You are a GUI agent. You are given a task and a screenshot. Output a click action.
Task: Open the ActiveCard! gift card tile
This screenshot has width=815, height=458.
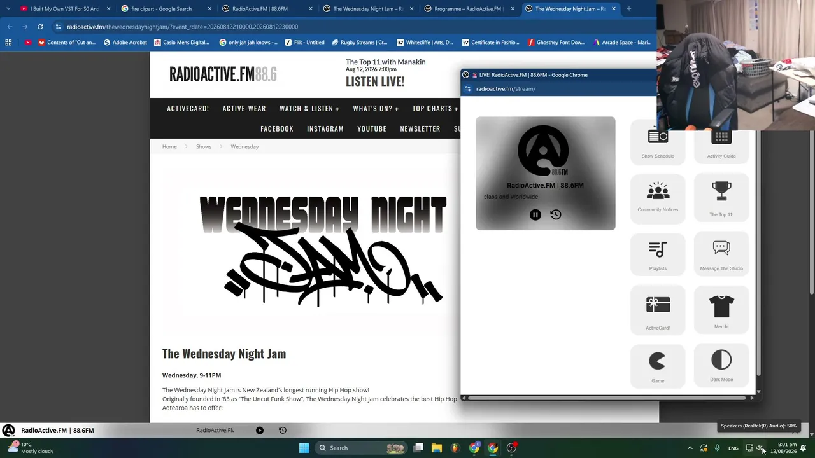pyautogui.click(x=658, y=310)
